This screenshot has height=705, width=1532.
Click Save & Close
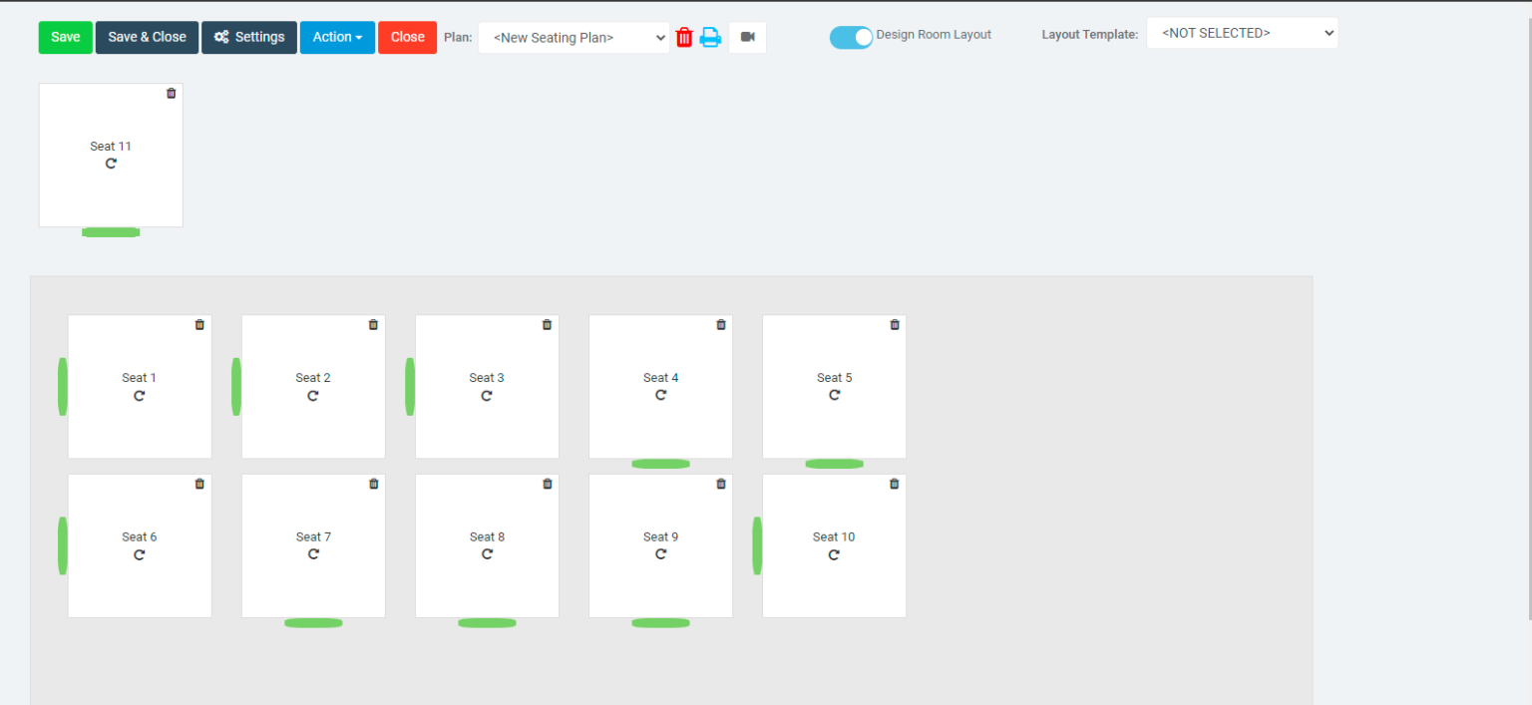(x=147, y=37)
